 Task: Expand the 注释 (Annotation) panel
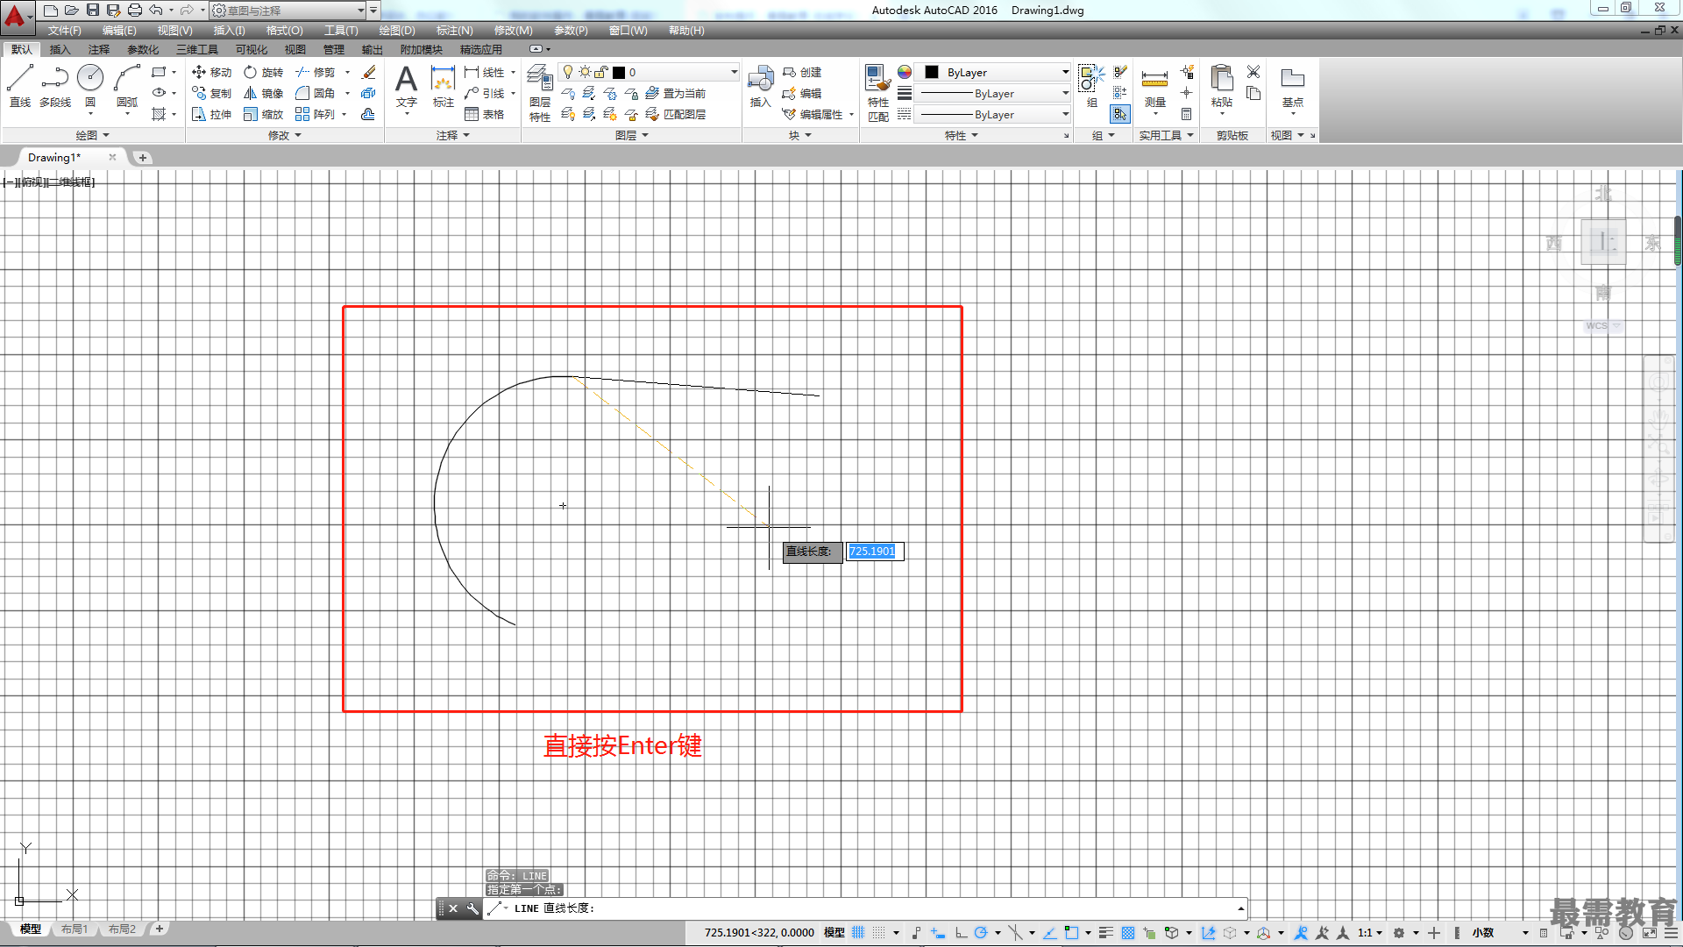pos(453,135)
